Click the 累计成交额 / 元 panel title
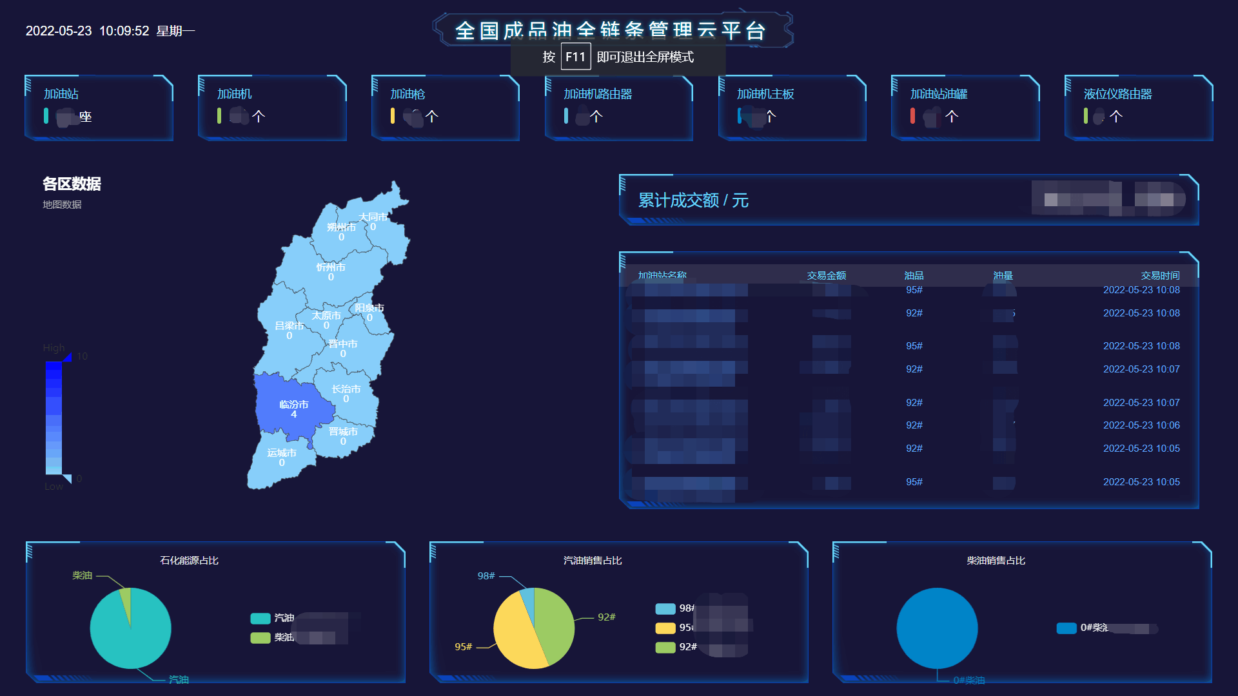The height and width of the screenshot is (696, 1238). coord(693,200)
